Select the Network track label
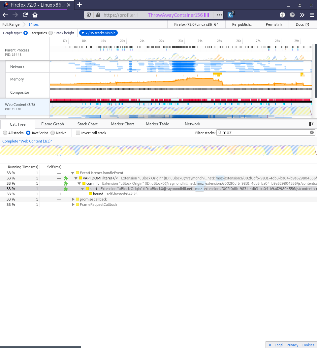 pyautogui.click(x=27, y=67)
